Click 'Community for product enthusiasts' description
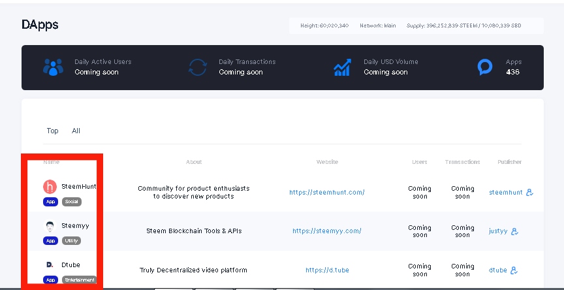The width and height of the screenshot is (564, 290). point(193,193)
